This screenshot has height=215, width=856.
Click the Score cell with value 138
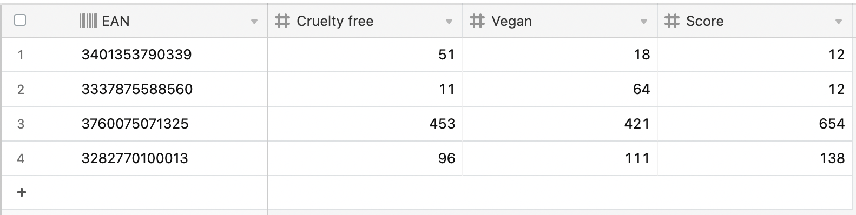pyautogui.click(x=755, y=158)
